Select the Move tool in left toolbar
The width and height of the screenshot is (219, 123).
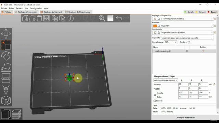tap(6, 34)
